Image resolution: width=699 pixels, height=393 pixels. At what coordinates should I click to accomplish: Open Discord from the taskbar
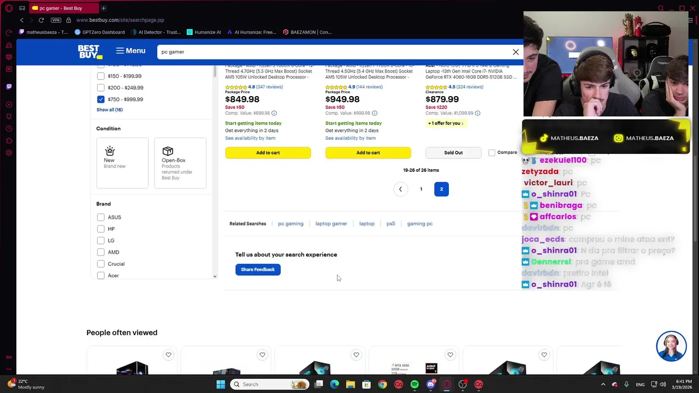(x=430, y=384)
